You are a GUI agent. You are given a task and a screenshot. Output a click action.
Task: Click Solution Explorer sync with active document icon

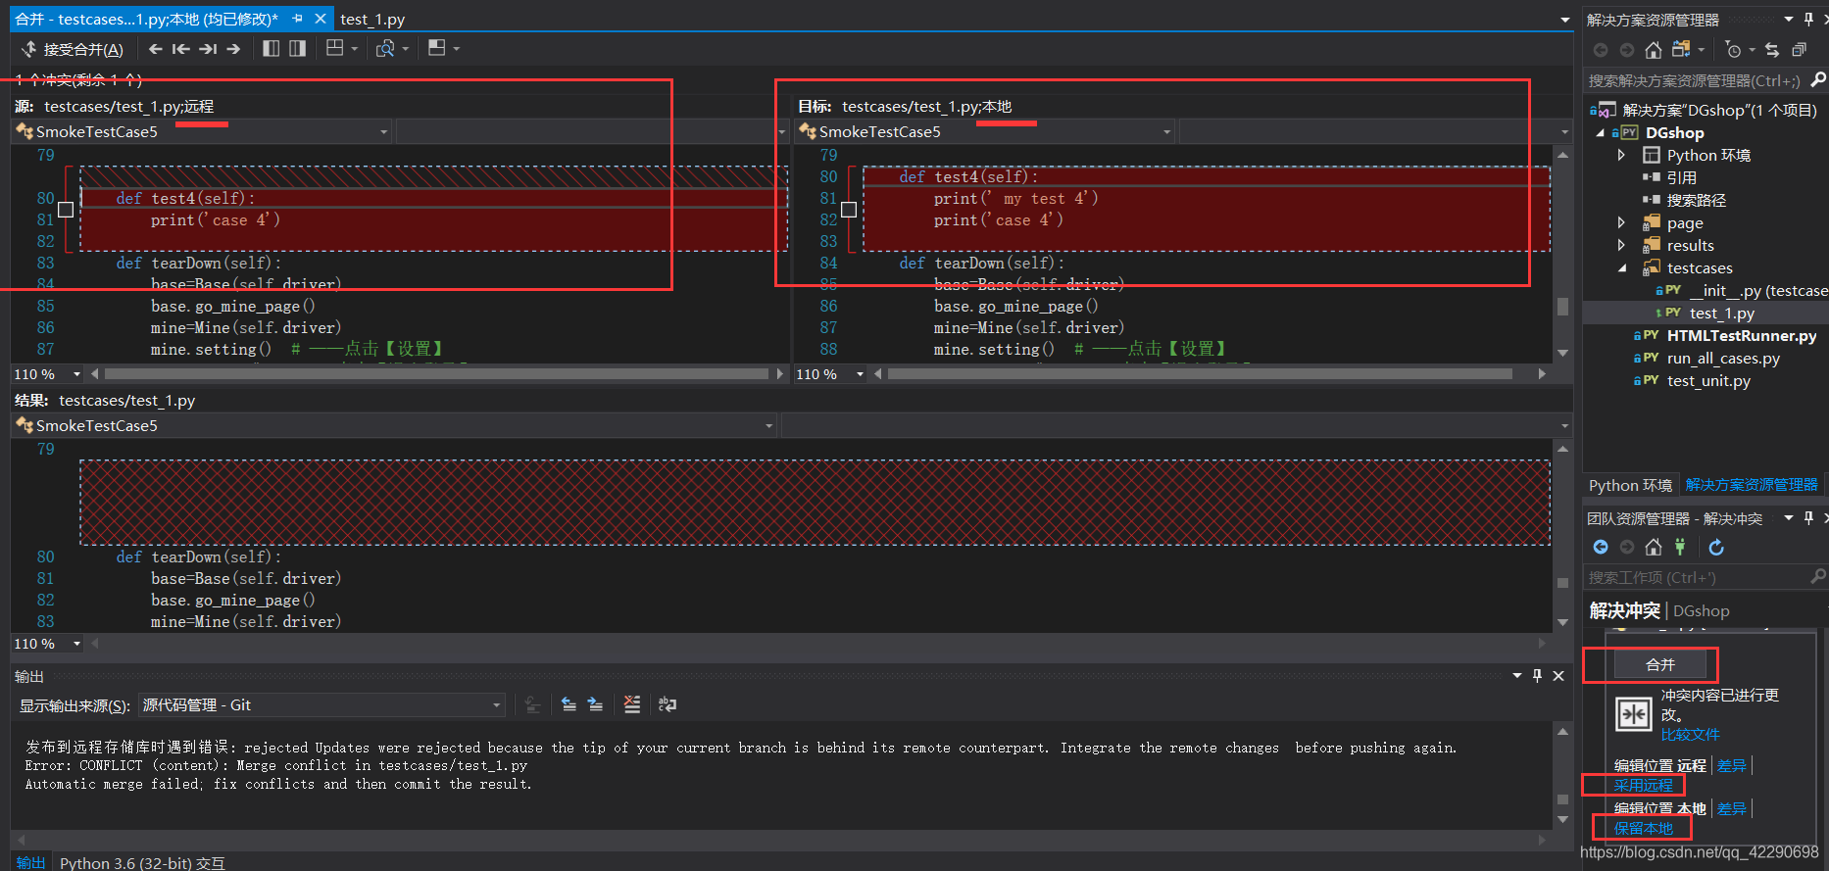tap(1772, 50)
